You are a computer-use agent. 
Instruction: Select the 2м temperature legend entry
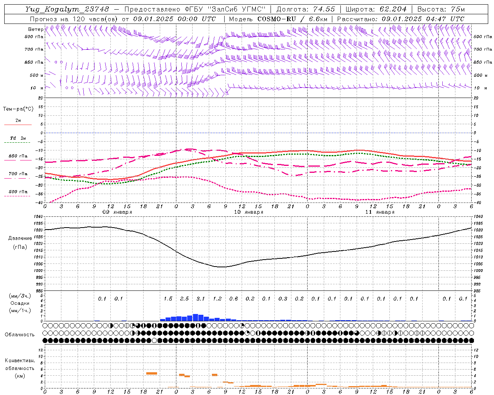18,121
